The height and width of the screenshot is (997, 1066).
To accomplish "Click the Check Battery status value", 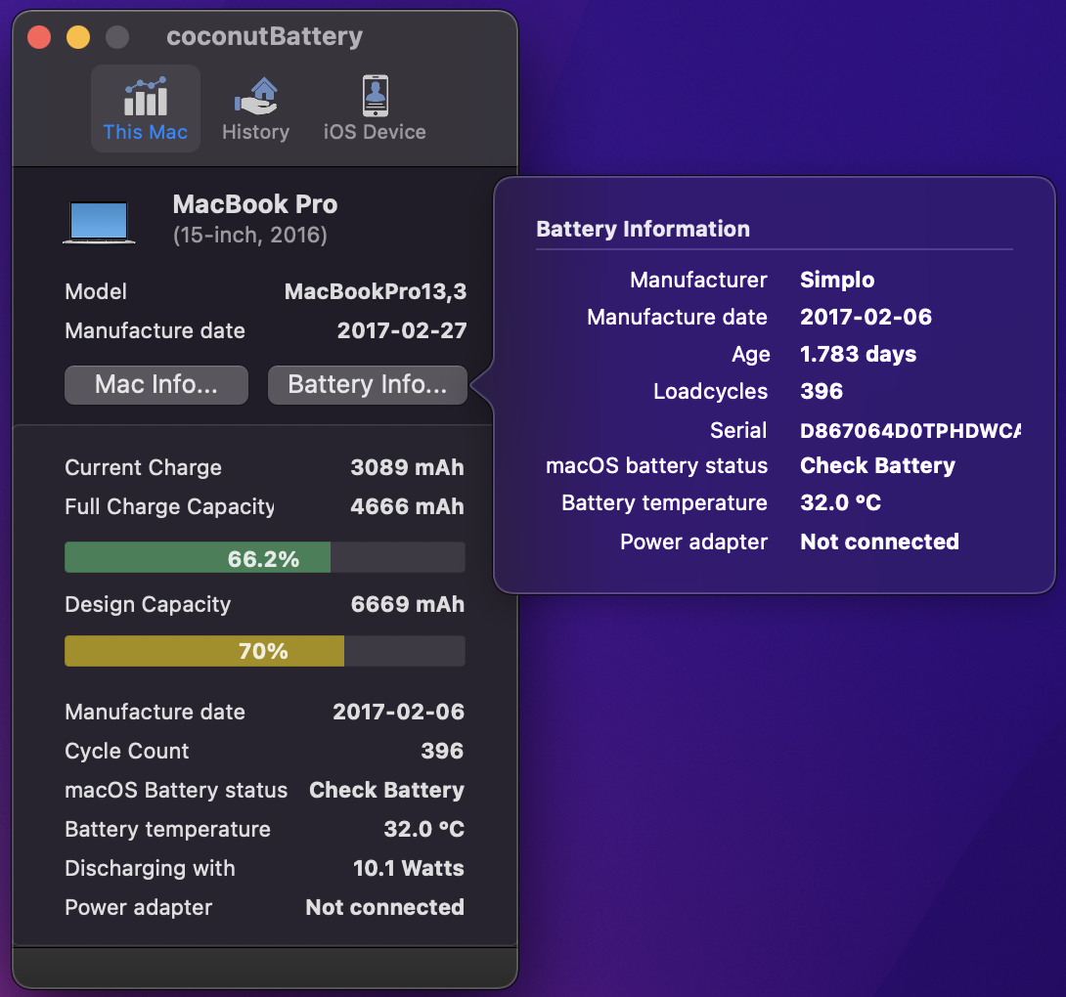I will [x=877, y=465].
